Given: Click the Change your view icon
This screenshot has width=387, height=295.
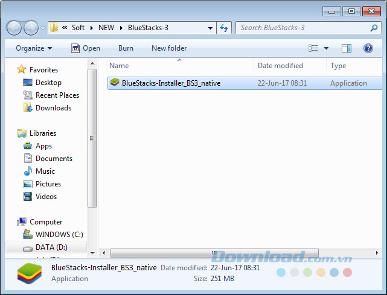Looking at the screenshot, I should point(313,48).
